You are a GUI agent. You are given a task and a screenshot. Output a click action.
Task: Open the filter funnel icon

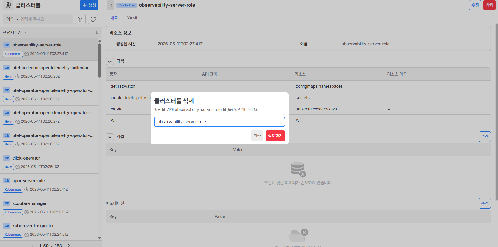[x=80, y=19]
